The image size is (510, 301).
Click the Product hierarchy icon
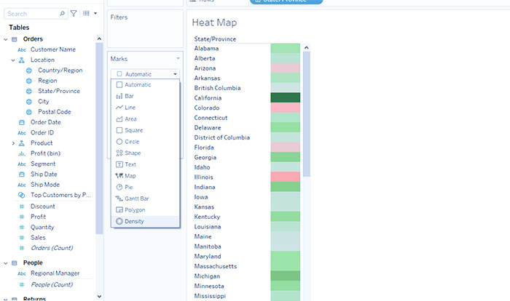pyautogui.click(x=21, y=143)
